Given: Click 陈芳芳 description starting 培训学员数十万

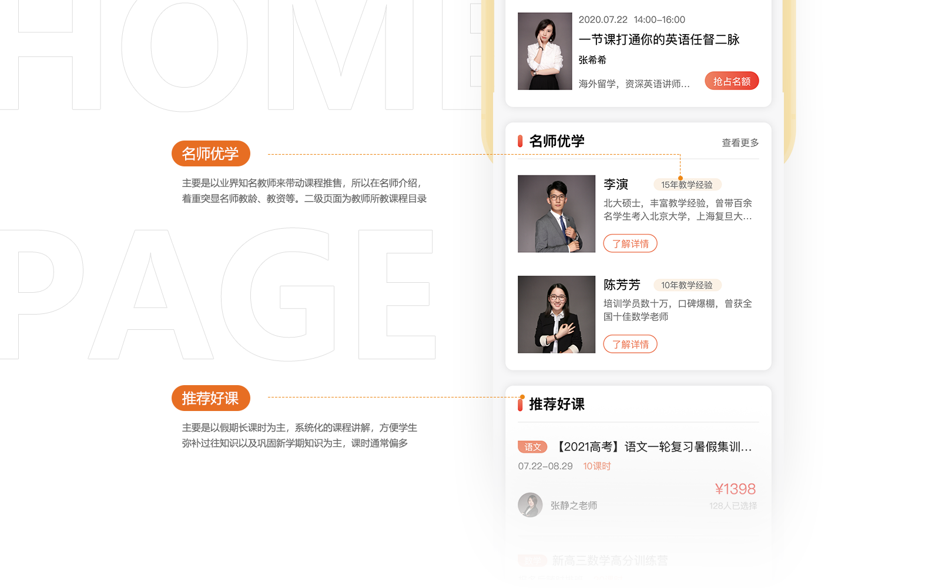Looking at the screenshot, I should pos(678,310).
